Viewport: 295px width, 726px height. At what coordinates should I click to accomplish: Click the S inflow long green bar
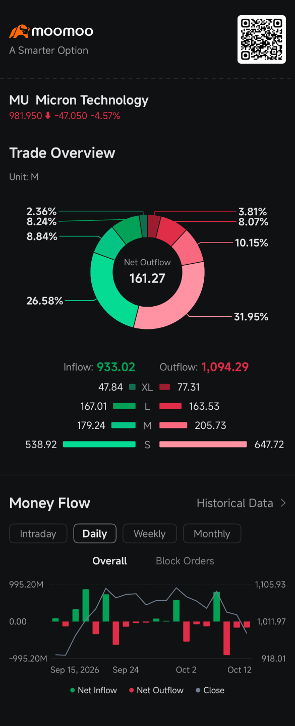pyautogui.click(x=99, y=445)
